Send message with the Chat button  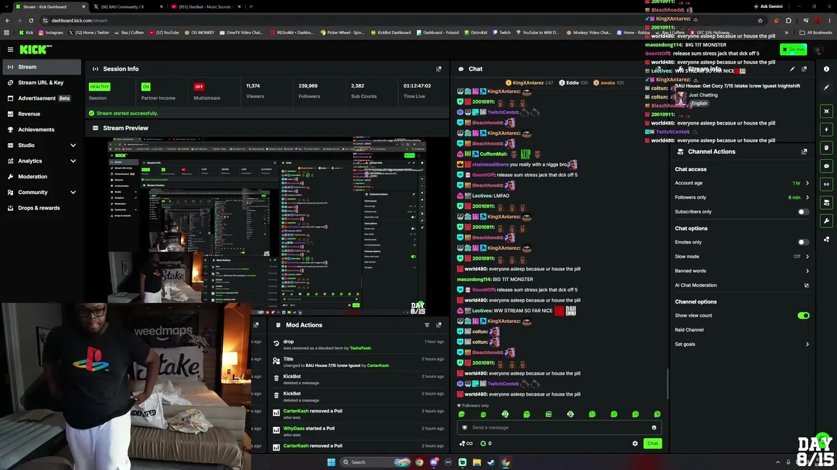pyautogui.click(x=653, y=443)
